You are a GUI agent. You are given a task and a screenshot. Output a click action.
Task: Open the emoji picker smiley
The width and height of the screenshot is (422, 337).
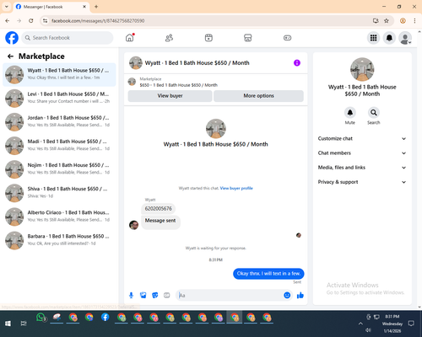(x=287, y=295)
